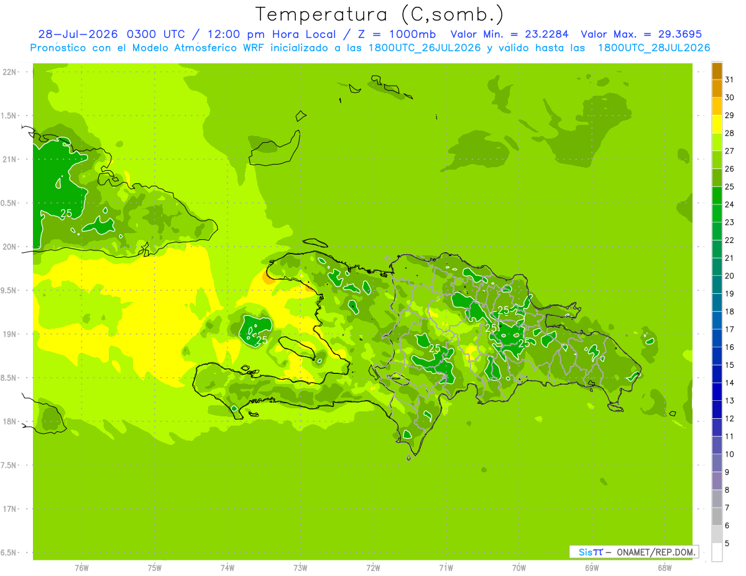Click the legend value 31
Viewport: 746px width, 576px height.
[x=730, y=79]
